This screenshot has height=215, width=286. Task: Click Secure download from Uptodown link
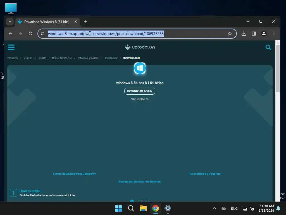coord(75,174)
